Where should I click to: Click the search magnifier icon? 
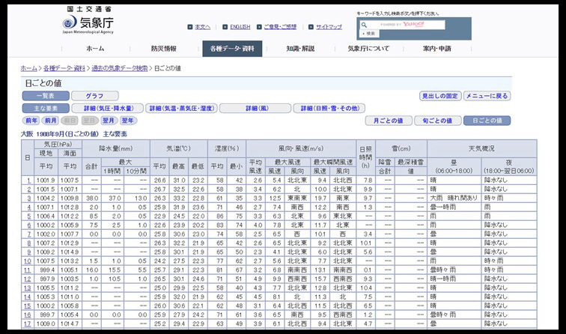[x=364, y=25]
